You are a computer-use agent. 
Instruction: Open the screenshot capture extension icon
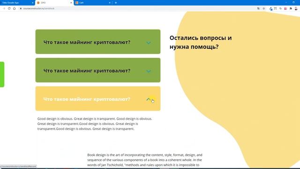pos(275,8)
